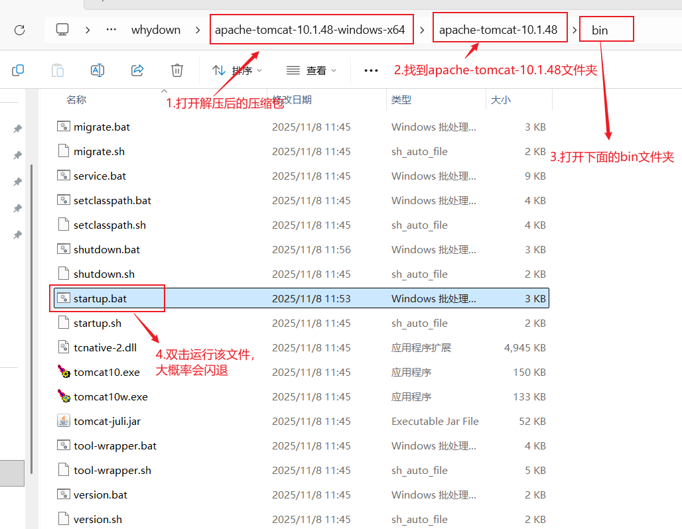Sort by 修改日期 column header
The height and width of the screenshot is (529, 682).
291,100
